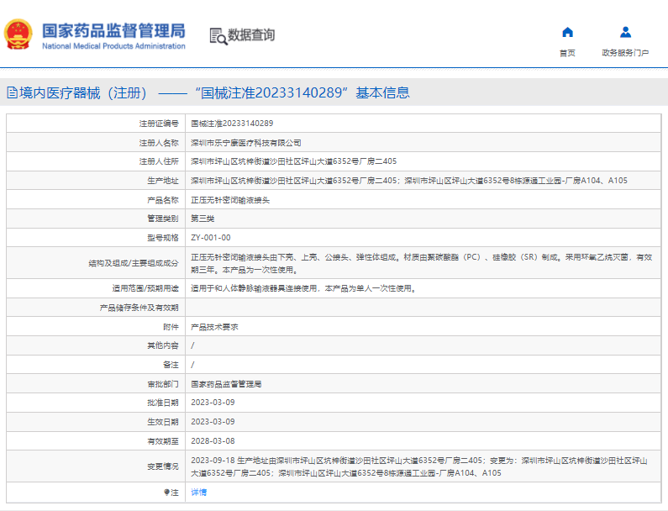
Task: Open the 详情 link
Action: (198, 493)
